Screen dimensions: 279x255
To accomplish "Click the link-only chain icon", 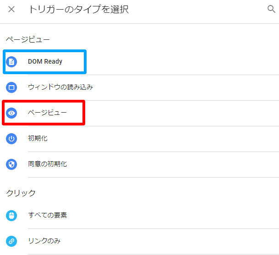I will point(11,240).
